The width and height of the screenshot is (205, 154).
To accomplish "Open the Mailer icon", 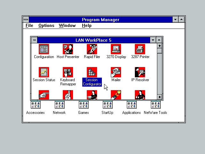I will click(116, 72).
